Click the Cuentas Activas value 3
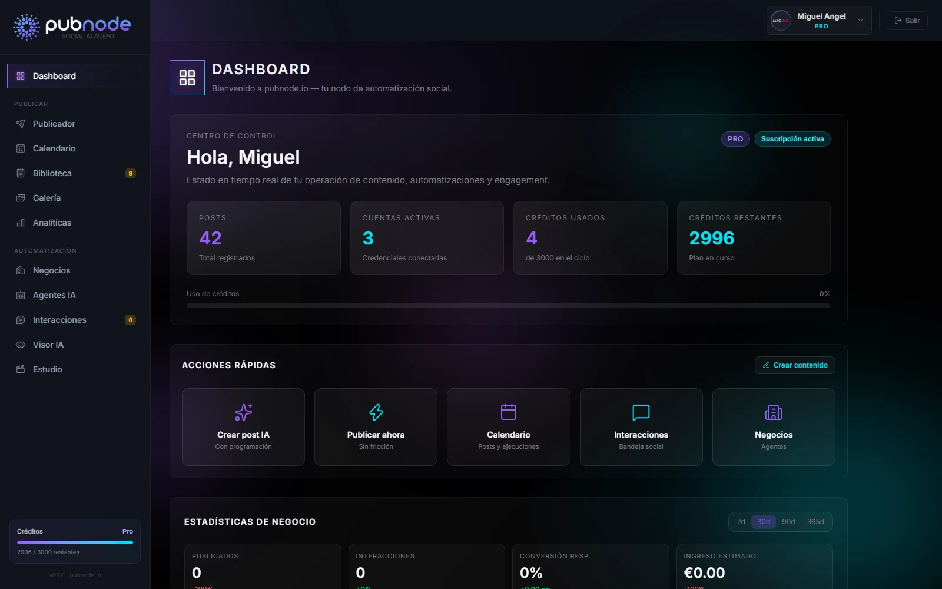This screenshot has height=589, width=942. pos(368,238)
